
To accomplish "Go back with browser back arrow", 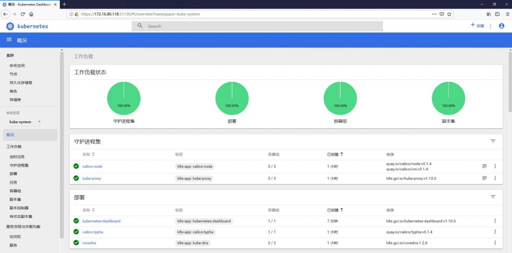I will [x=5, y=14].
